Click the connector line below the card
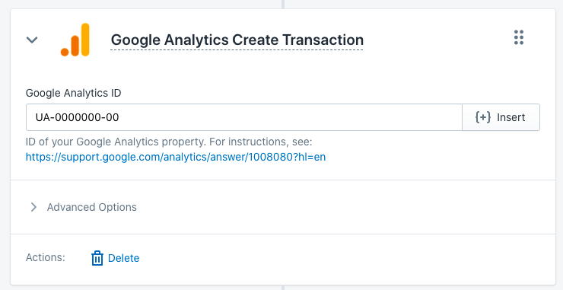563x290 pixels. 283,288
